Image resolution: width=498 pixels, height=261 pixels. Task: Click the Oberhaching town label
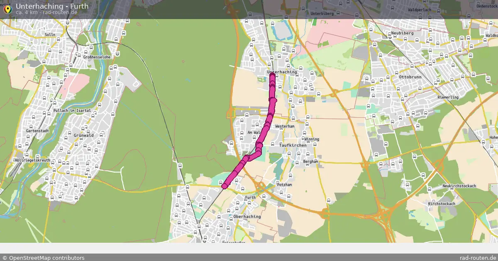point(247,217)
